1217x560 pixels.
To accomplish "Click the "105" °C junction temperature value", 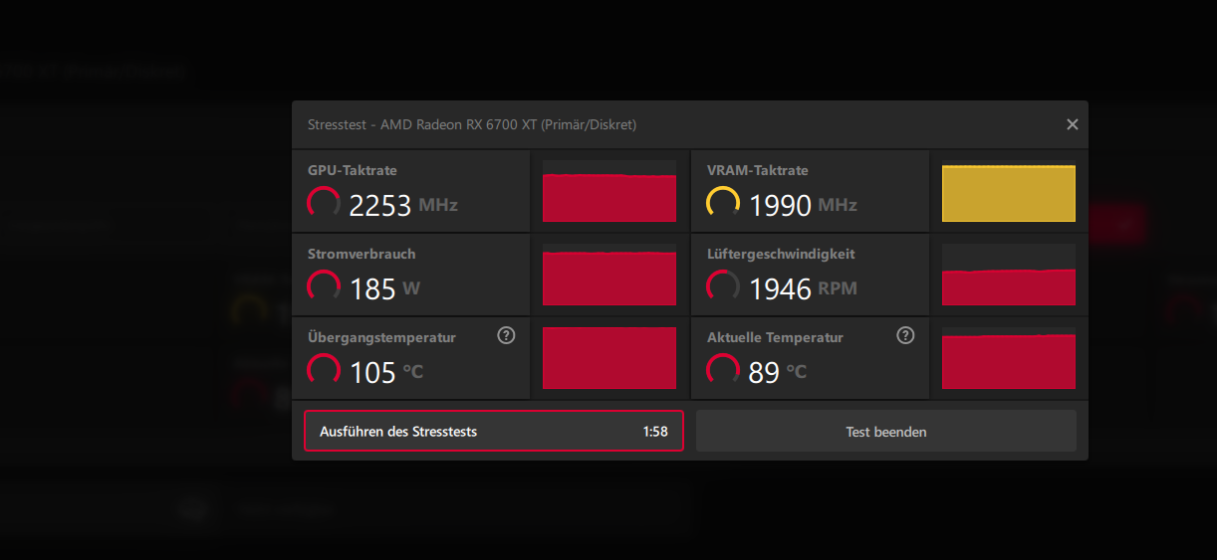I will (373, 373).
